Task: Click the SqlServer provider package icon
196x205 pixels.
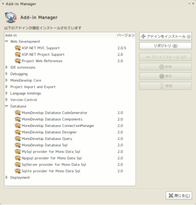Action: 18,164
